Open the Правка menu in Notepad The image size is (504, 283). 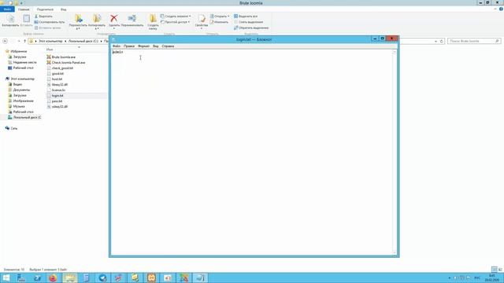129,46
